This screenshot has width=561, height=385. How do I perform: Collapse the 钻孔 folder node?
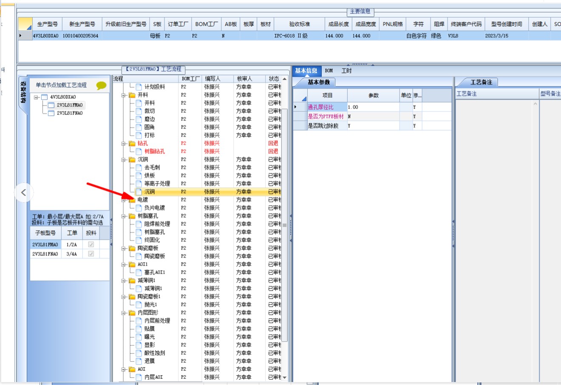124,144
